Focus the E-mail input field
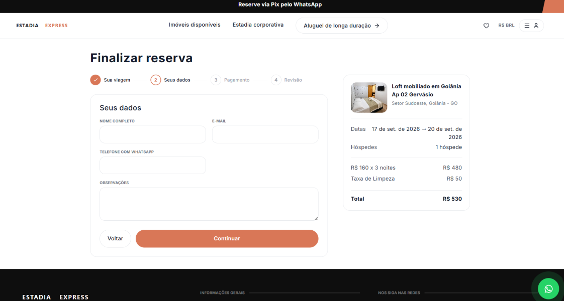 click(x=265, y=134)
